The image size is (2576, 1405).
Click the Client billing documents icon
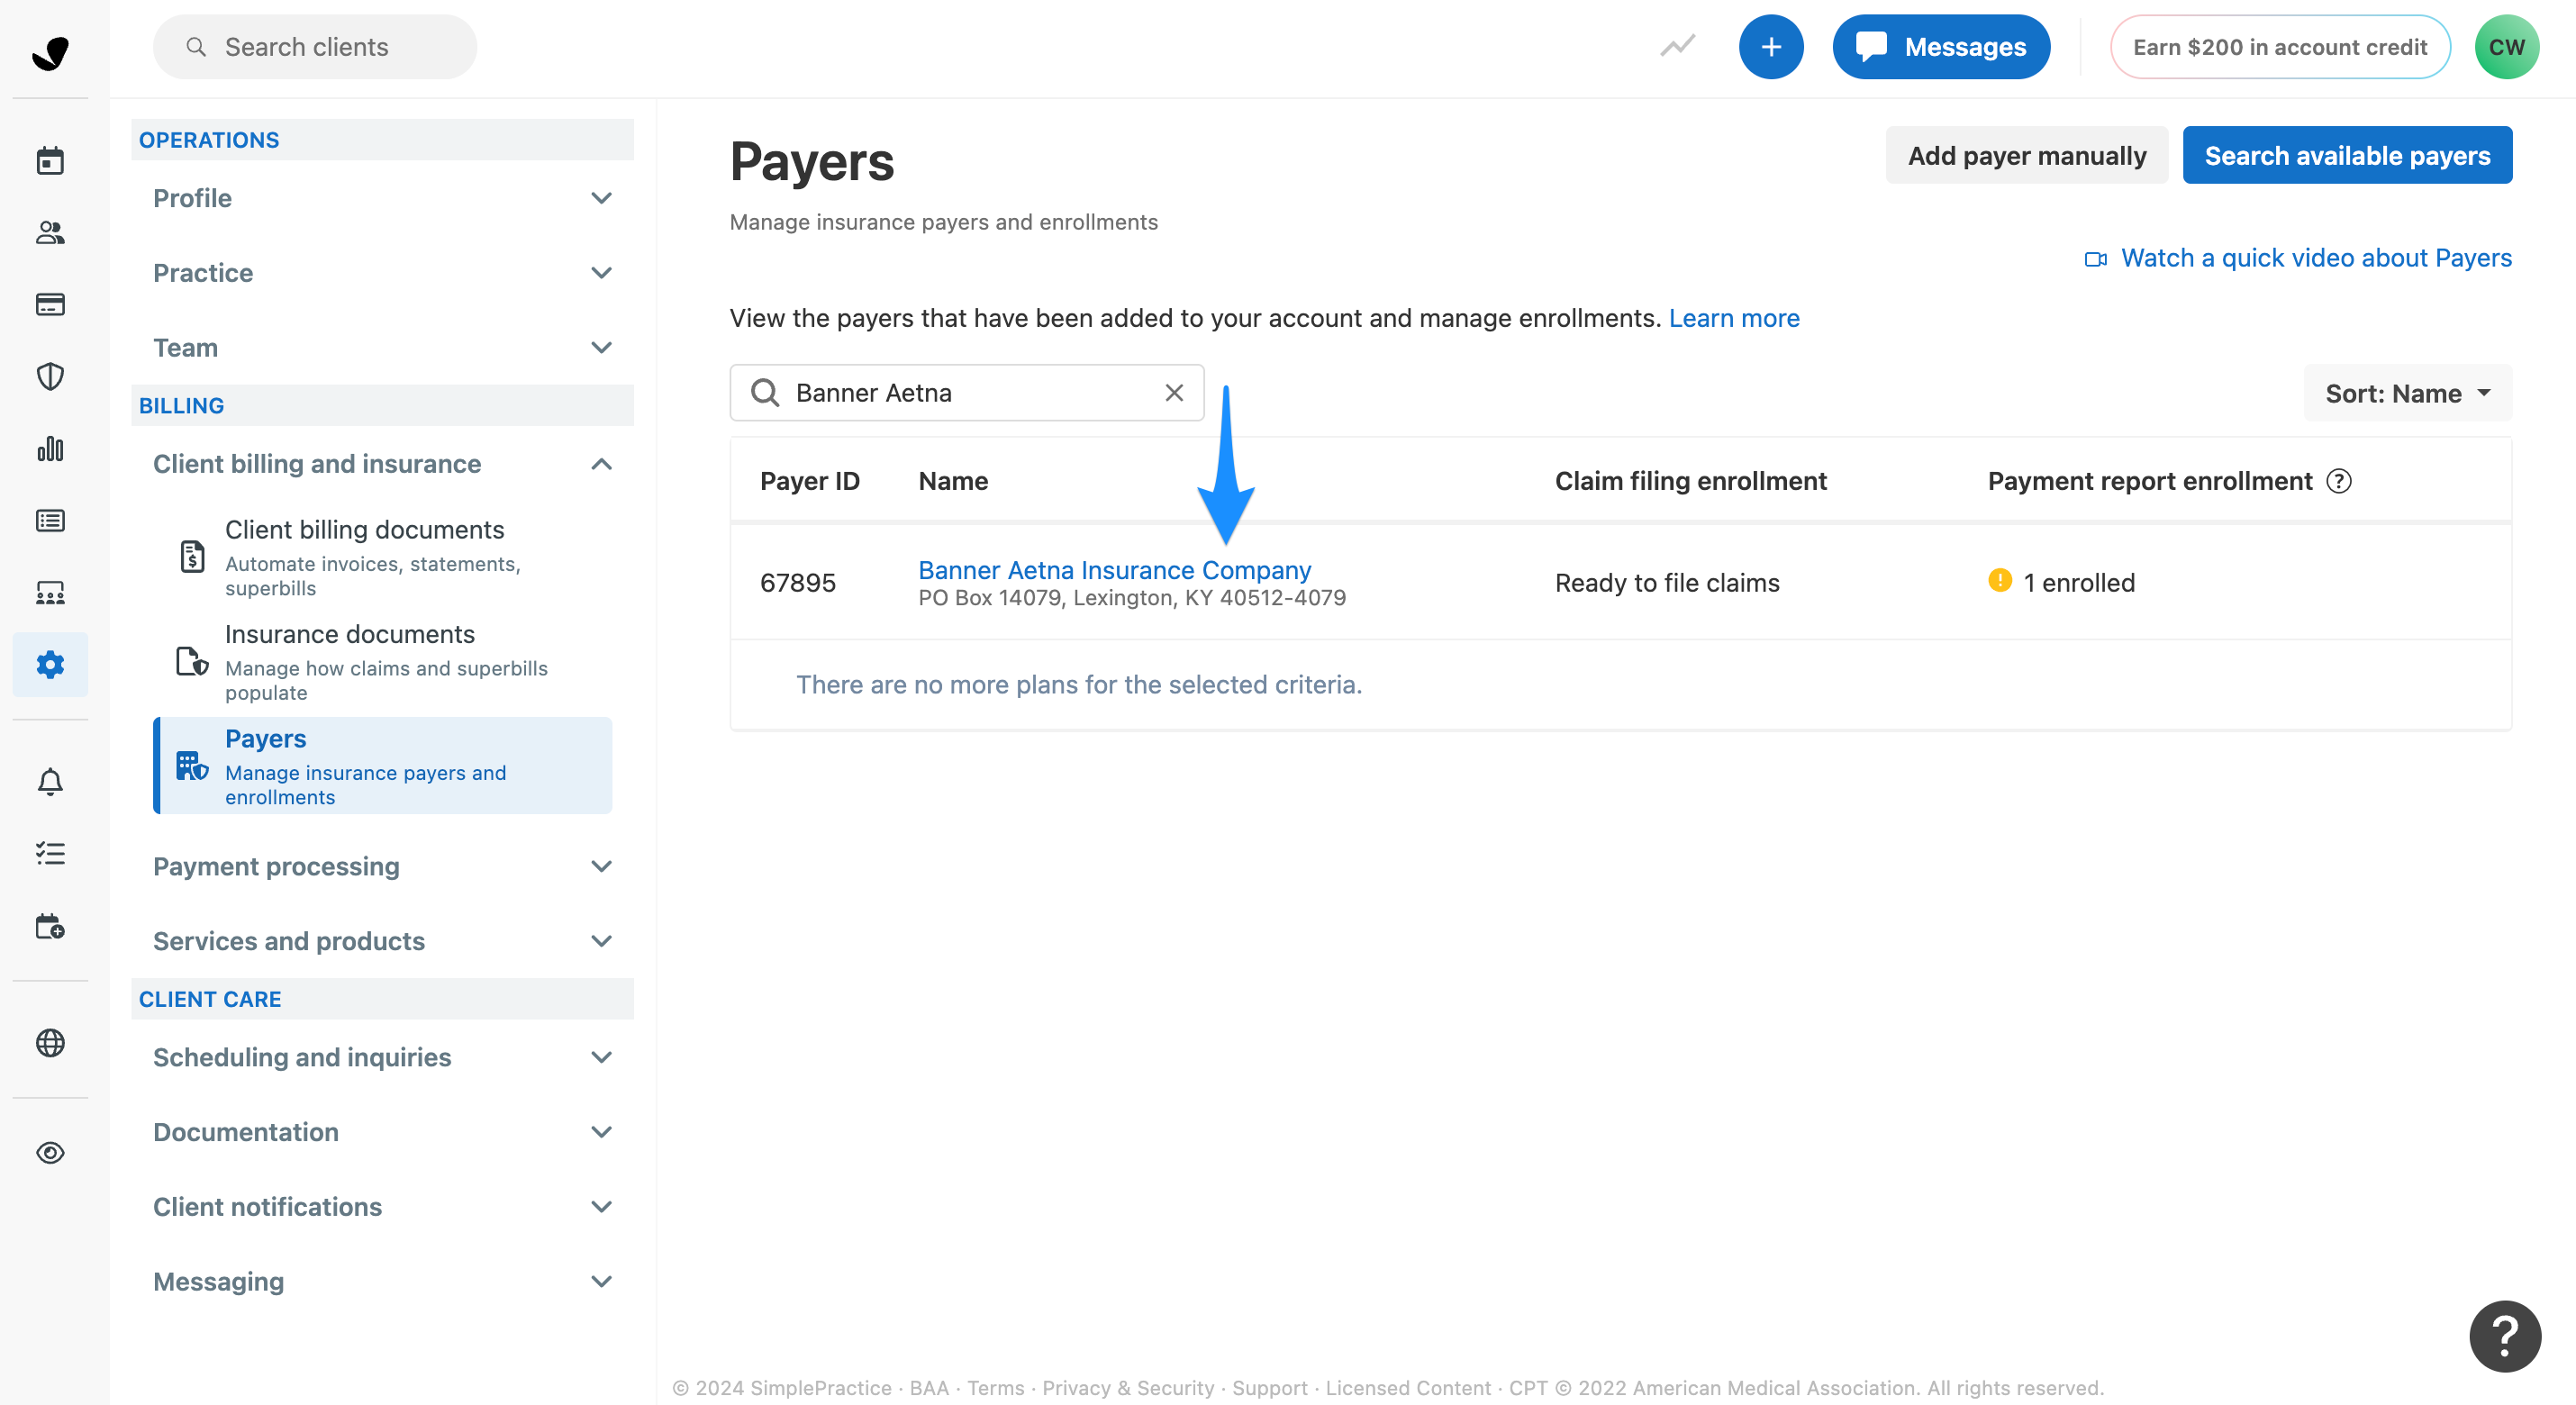click(x=192, y=555)
